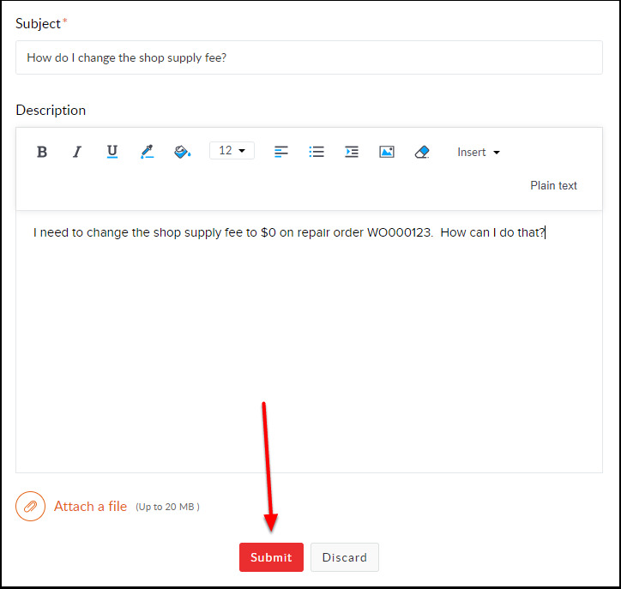This screenshot has height=589, width=621.
Task: Open the font color picker tool
Action: (x=147, y=152)
